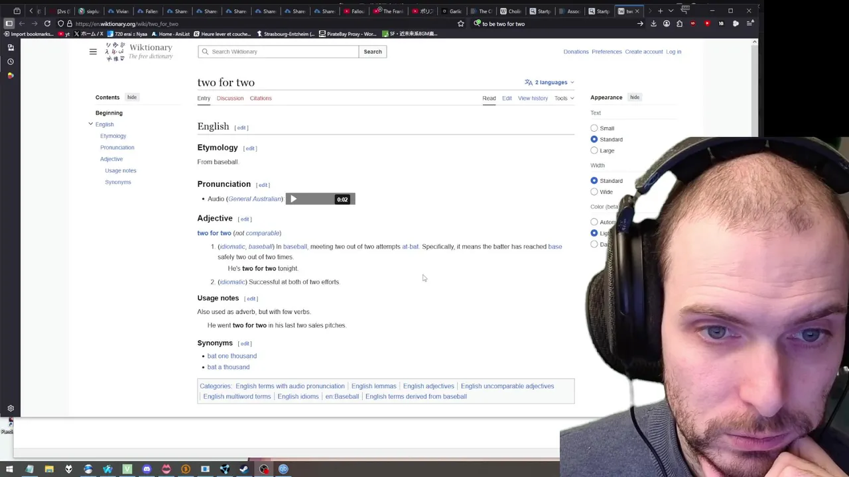
Task: Open Discord from the taskbar
Action: click(147, 469)
